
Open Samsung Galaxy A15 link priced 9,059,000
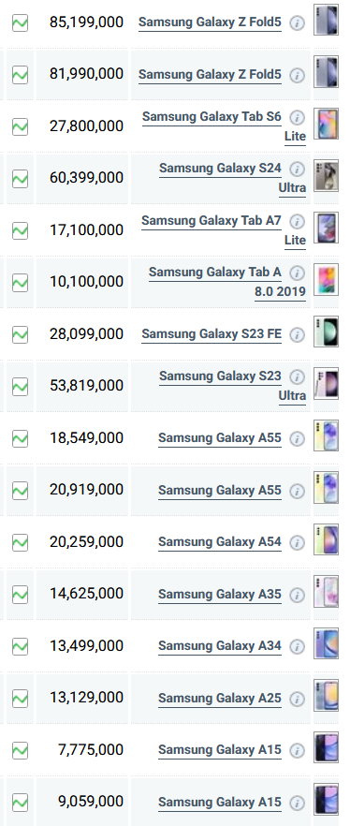click(x=220, y=803)
